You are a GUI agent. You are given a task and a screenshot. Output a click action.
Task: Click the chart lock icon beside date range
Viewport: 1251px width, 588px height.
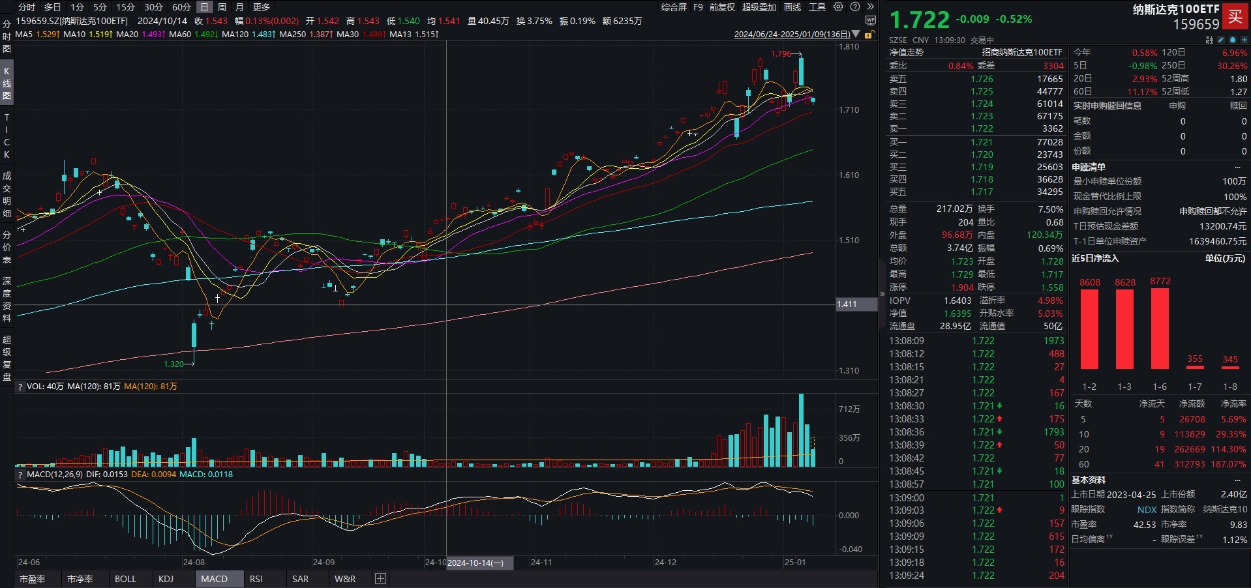click(869, 35)
